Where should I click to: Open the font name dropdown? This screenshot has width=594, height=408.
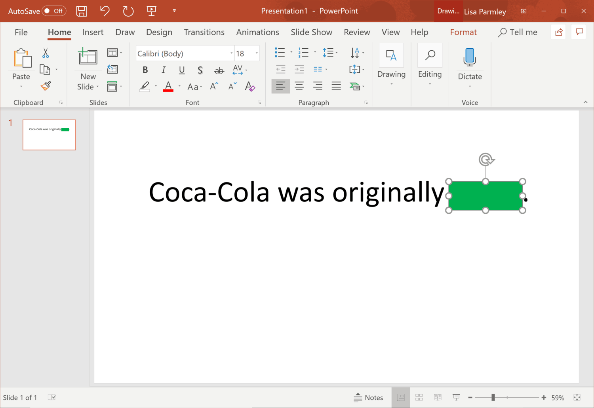click(232, 53)
